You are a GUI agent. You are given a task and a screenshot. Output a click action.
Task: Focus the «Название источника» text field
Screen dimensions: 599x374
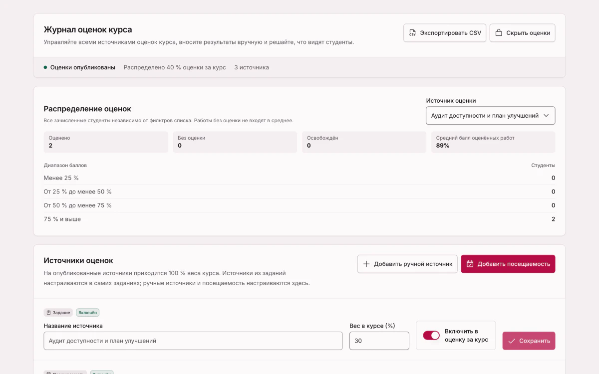pos(193,341)
